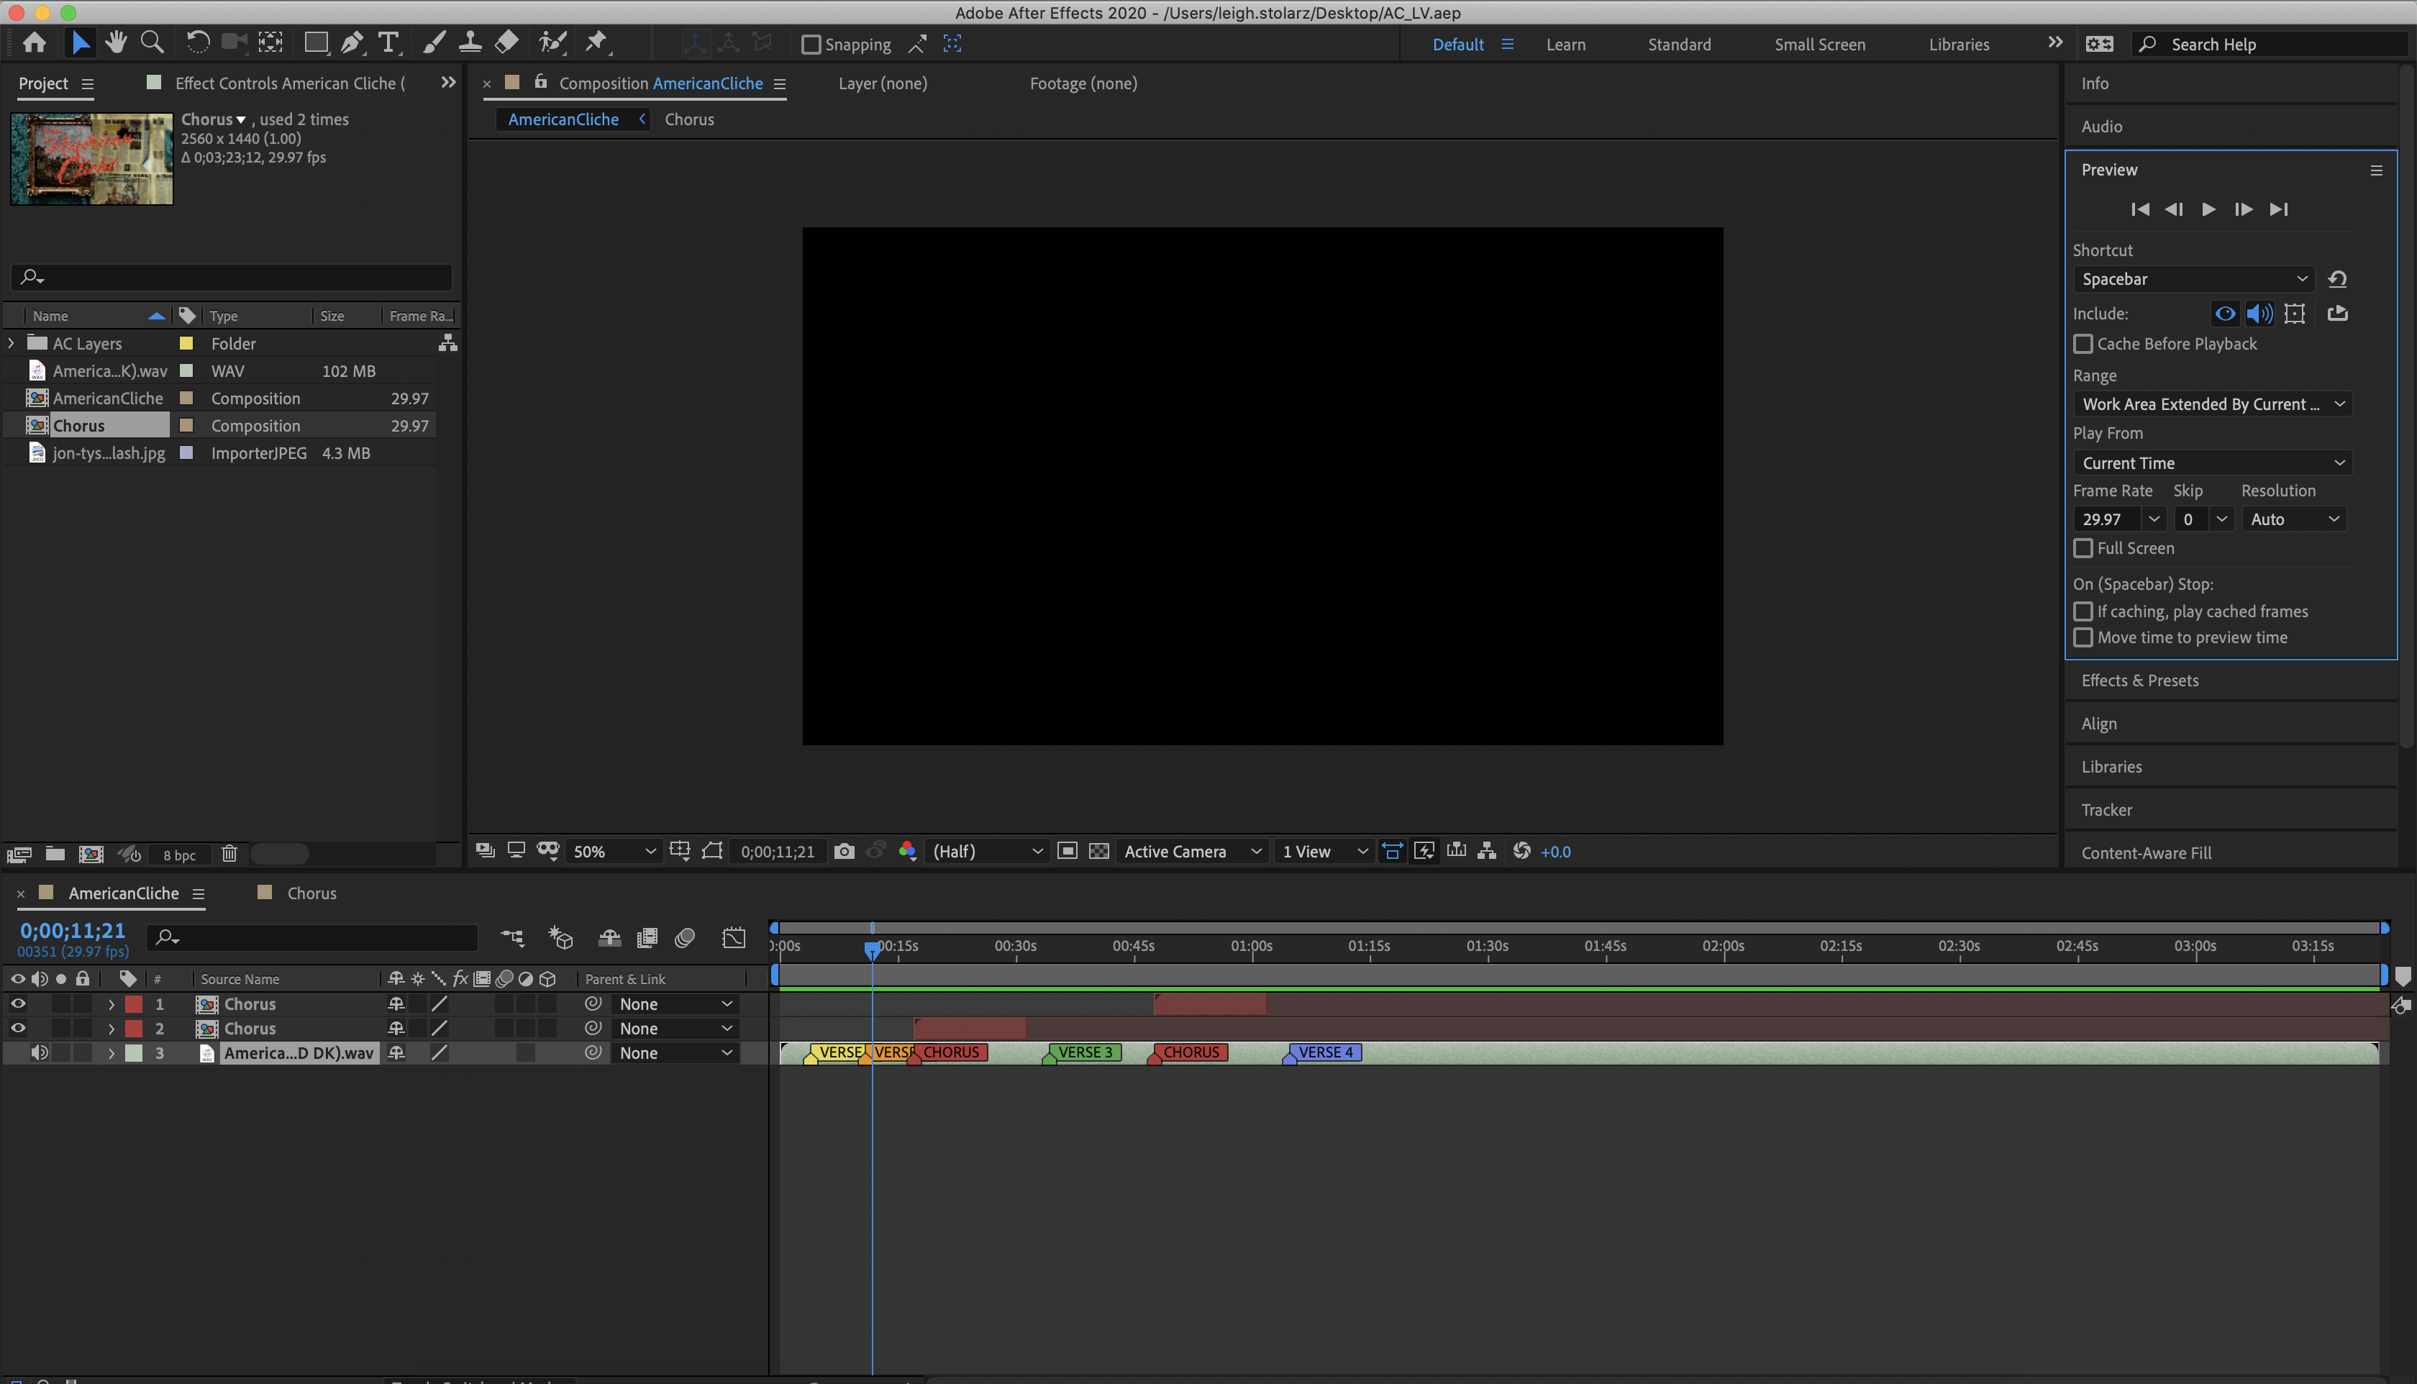Toggle visibility of layer 2 Chorus
The height and width of the screenshot is (1384, 2417).
click(x=18, y=1027)
